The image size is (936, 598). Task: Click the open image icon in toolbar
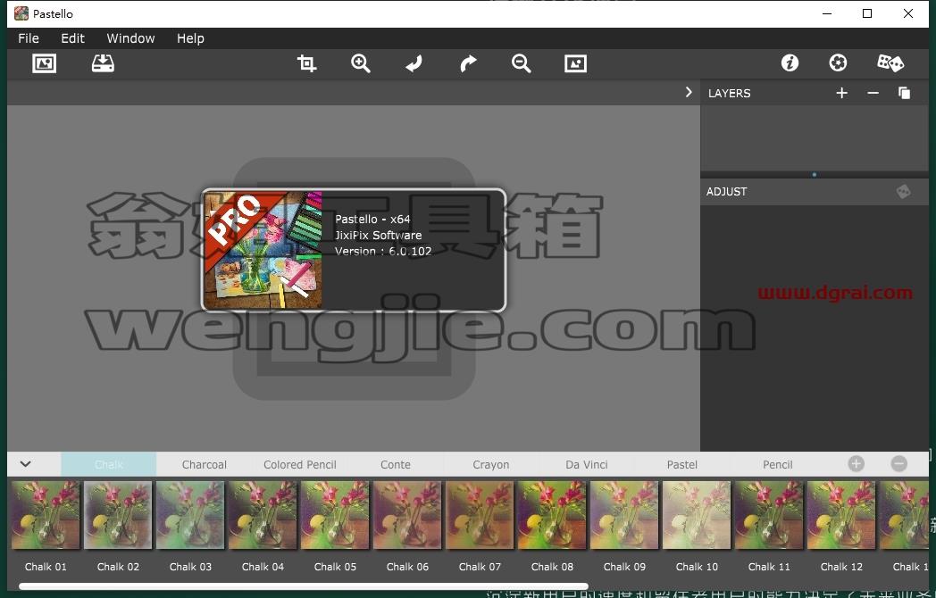point(44,63)
